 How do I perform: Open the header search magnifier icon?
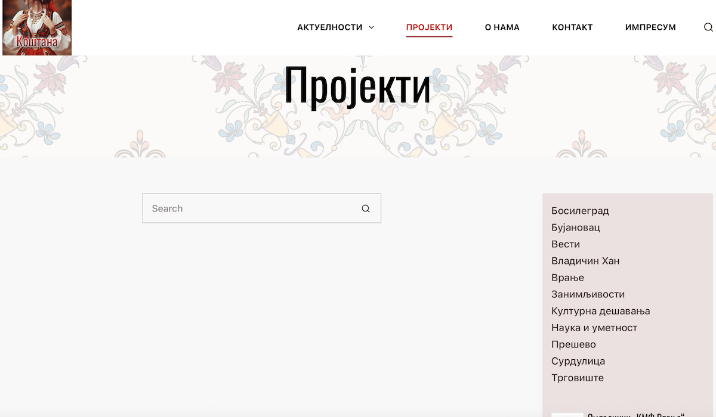(x=708, y=27)
